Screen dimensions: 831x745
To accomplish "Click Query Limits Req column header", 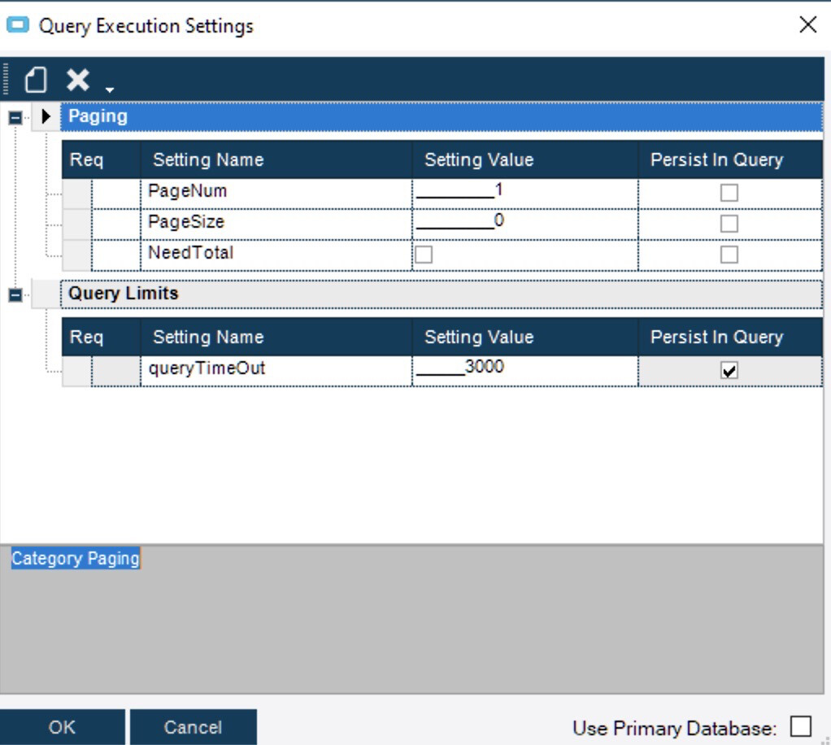I will [x=101, y=337].
